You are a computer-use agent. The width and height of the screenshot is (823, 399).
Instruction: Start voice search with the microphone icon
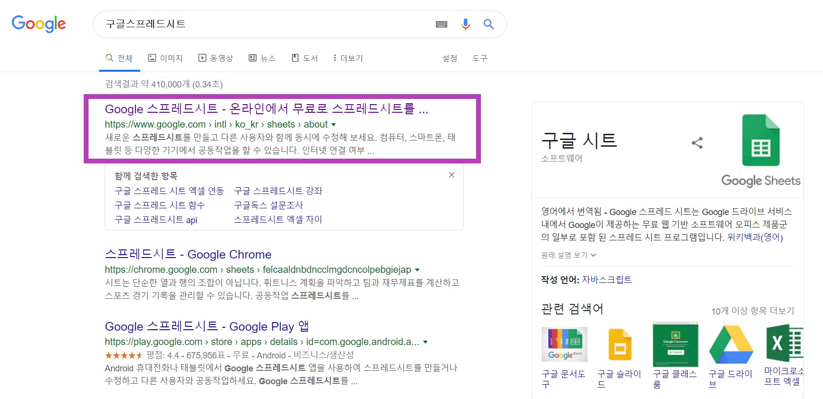coord(465,24)
